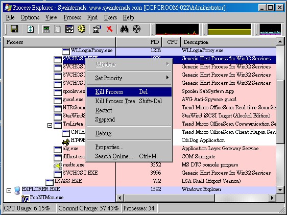Click the EXPLORER.EXE computer icon
This screenshot has width=287, height=215.
tap(17, 190)
